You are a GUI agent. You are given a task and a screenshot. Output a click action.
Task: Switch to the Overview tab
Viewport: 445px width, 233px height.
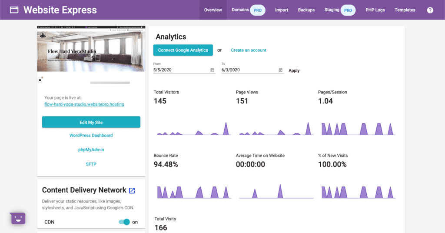213,10
